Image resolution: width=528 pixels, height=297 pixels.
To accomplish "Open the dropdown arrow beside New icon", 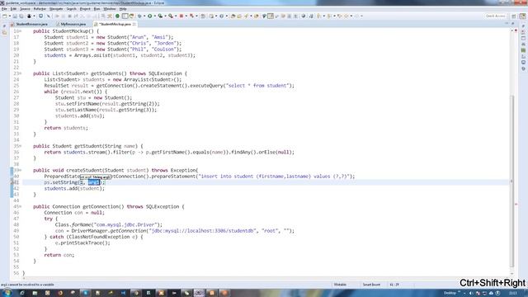I will tap(10, 16).
